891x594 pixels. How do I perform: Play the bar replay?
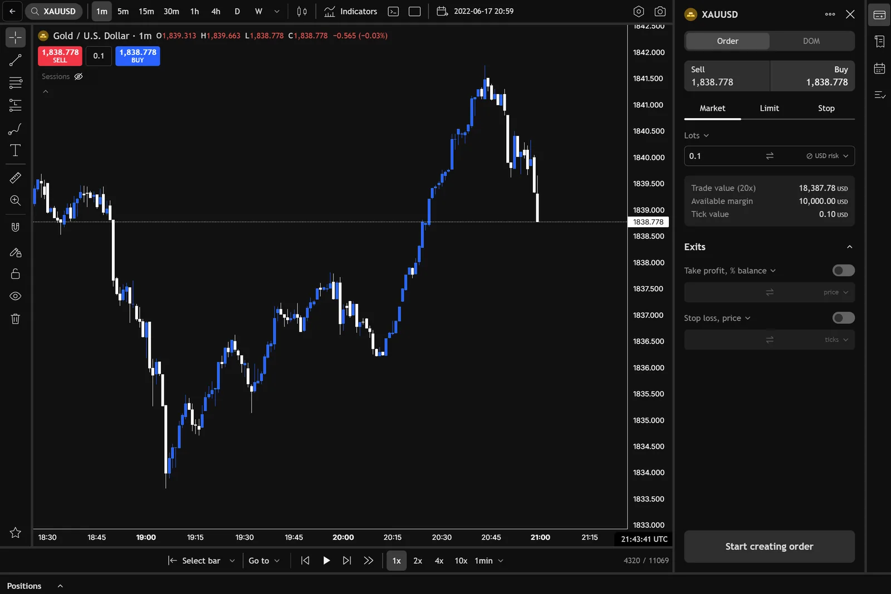point(326,561)
